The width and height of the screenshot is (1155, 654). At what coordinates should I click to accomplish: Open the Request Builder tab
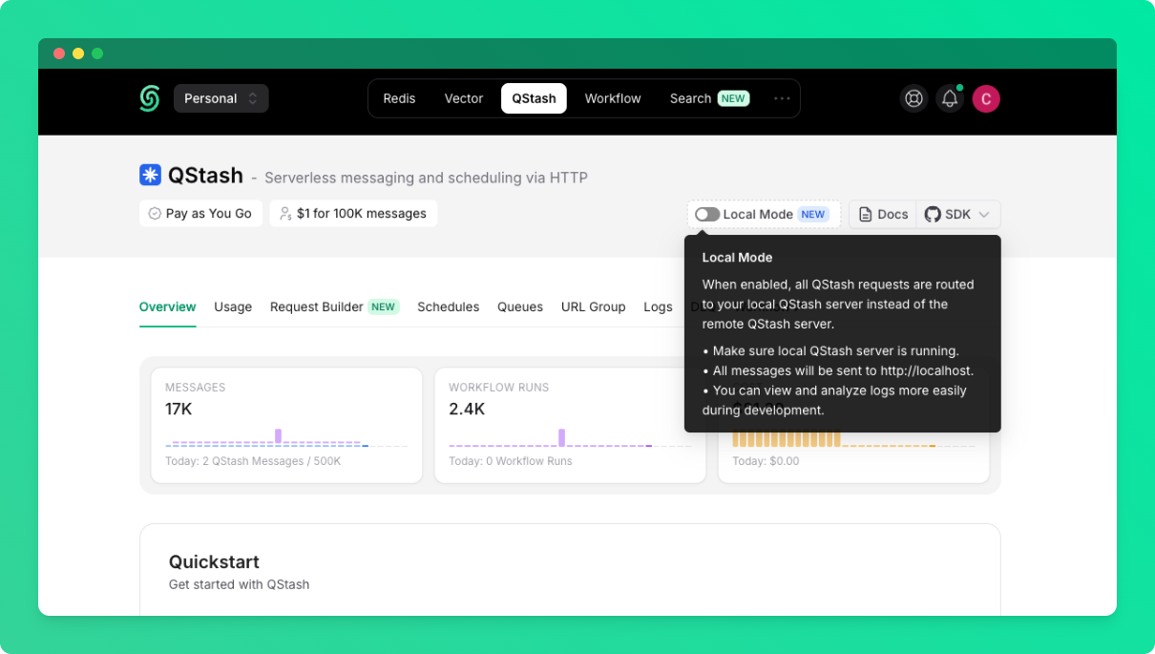point(334,306)
